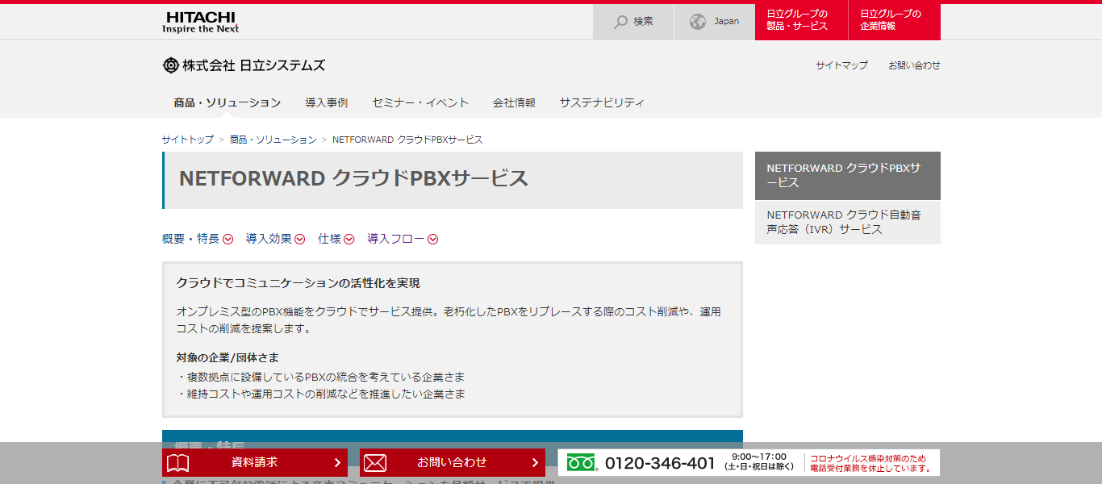
Task: Click the コロナウイルス感染対策 notice text
Action: [x=871, y=463]
